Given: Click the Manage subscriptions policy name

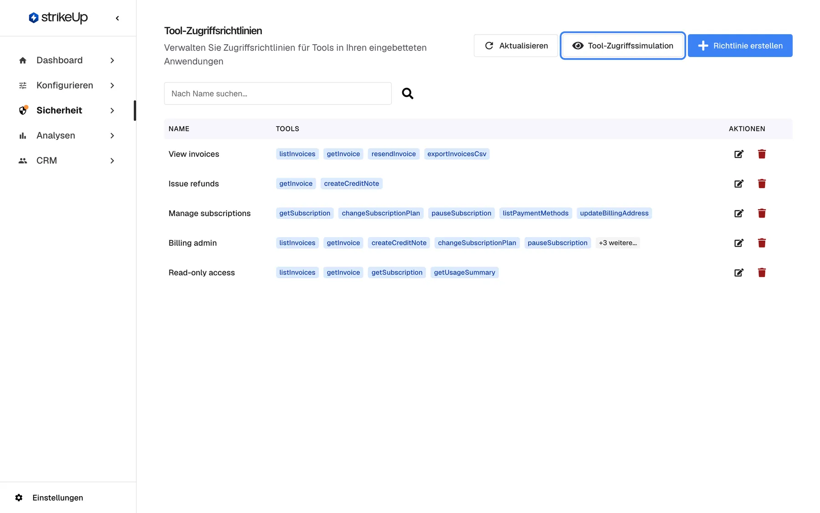Looking at the screenshot, I should click(x=210, y=213).
